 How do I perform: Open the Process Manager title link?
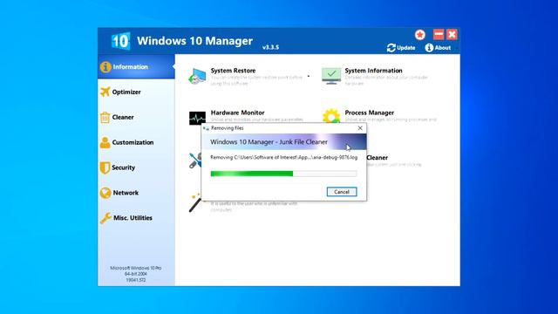pyautogui.click(x=369, y=113)
